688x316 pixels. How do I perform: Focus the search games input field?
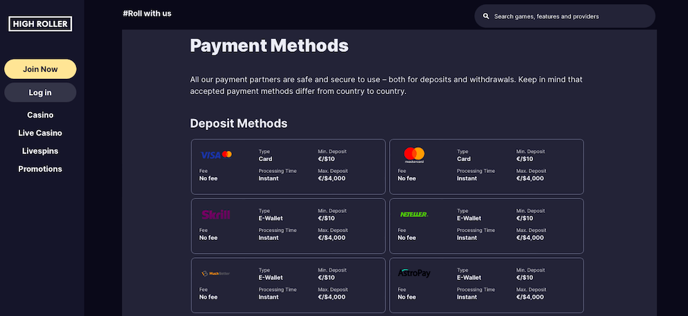coord(565,16)
